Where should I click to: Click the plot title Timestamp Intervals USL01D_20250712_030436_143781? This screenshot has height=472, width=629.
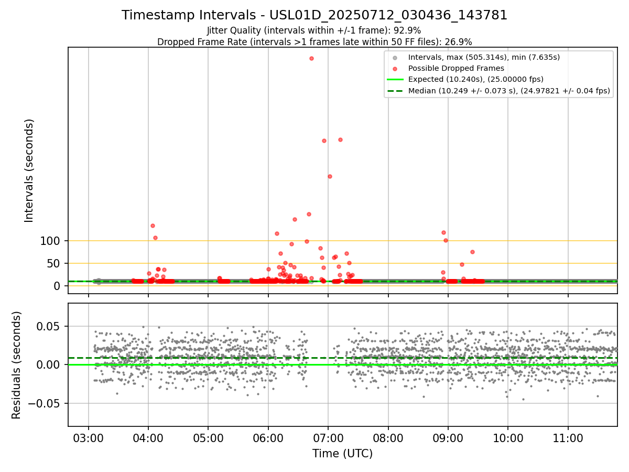click(314, 15)
